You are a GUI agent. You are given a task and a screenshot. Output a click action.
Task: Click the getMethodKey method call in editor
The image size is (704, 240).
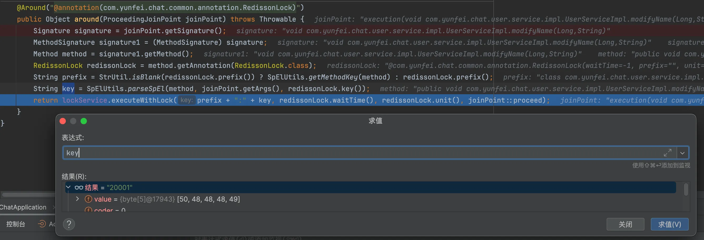[x=333, y=77]
